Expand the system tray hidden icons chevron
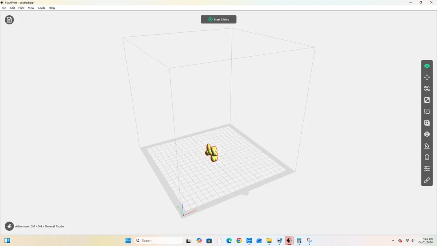437x246 pixels. (x=393, y=240)
